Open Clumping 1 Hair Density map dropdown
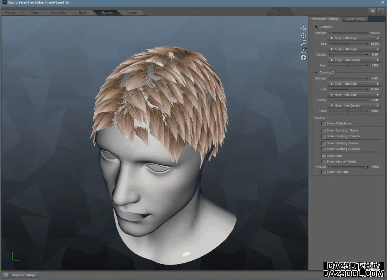This screenshot has height=280, width=387. (x=355, y=60)
